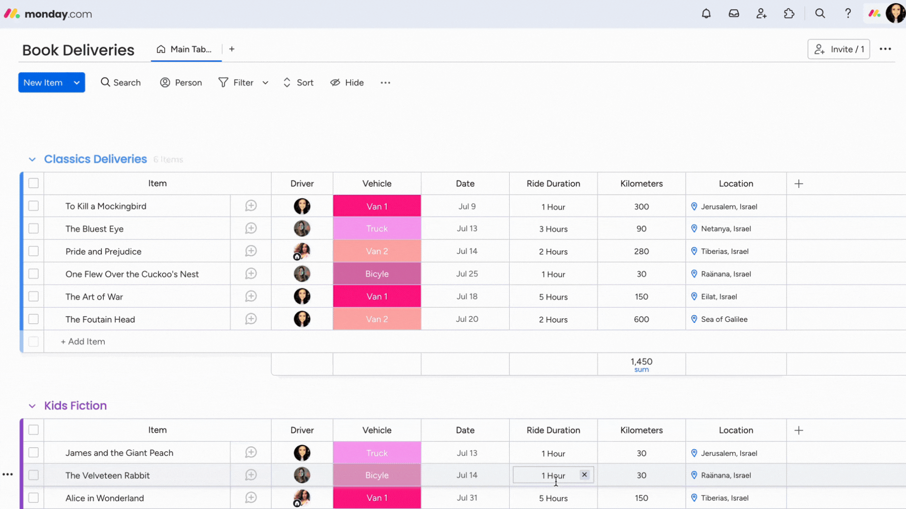Image resolution: width=906 pixels, height=509 pixels.
Task: Open the notifications bell
Action: [x=706, y=13]
